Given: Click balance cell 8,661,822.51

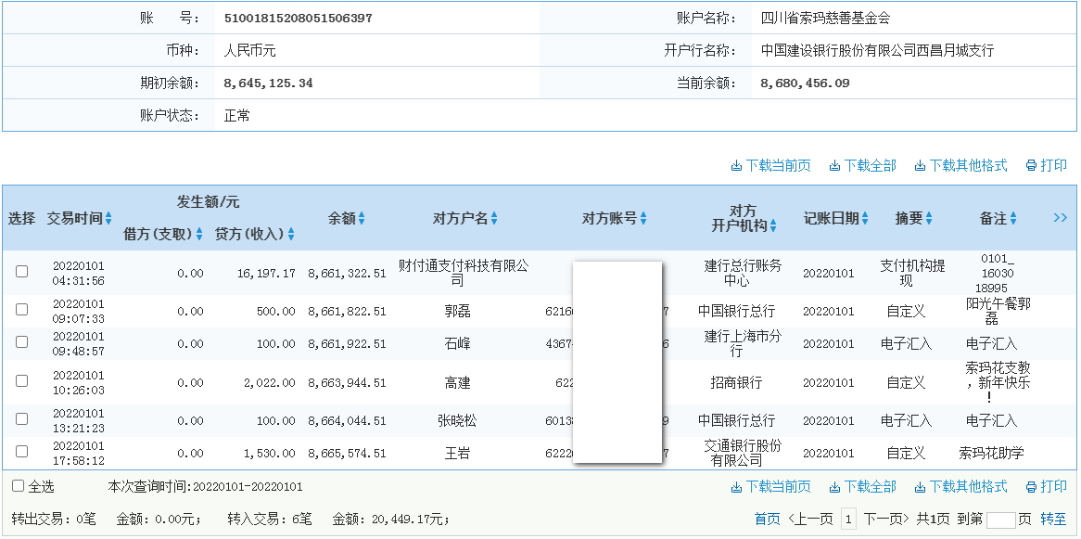Looking at the screenshot, I should (x=347, y=312).
